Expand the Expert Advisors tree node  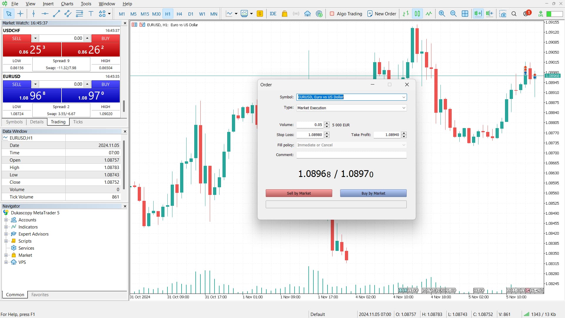click(x=6, y=234)
